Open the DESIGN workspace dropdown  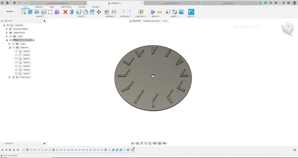[10, 12]
